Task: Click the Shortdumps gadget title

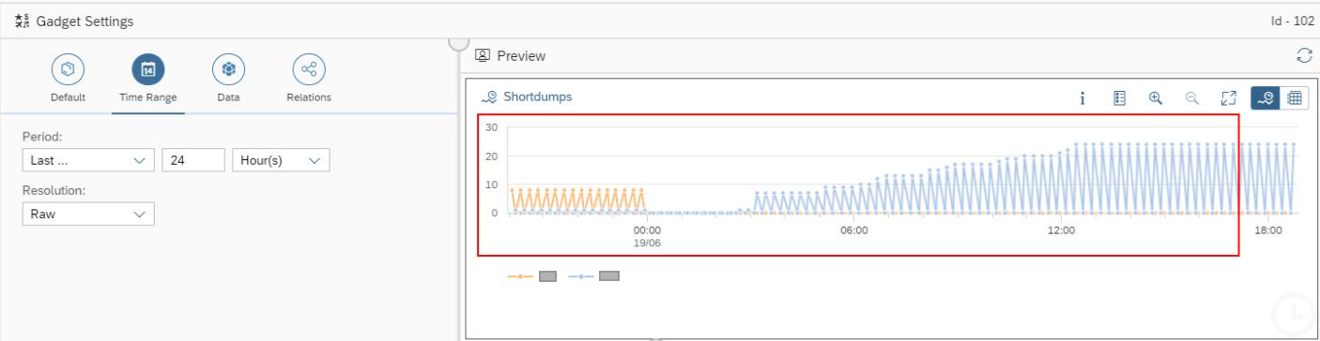Action: point(537,96)
